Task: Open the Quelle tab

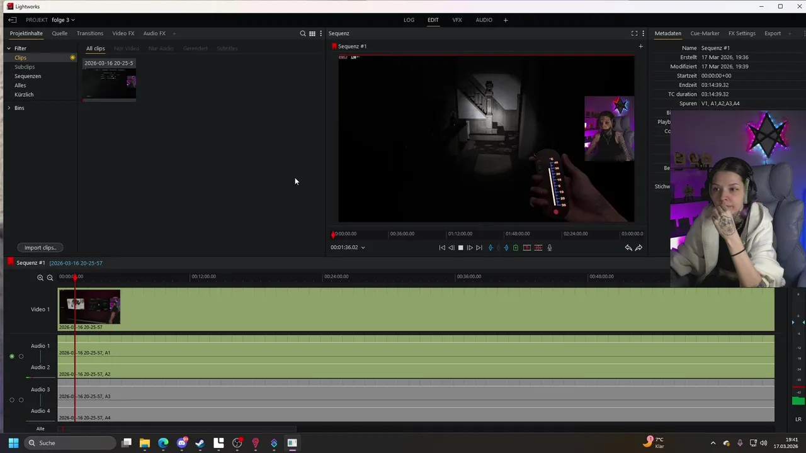Action: 60,33
